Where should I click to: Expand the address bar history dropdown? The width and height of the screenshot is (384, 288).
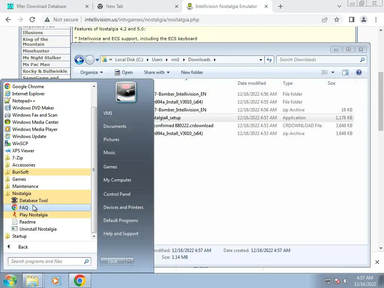(261, 60)
